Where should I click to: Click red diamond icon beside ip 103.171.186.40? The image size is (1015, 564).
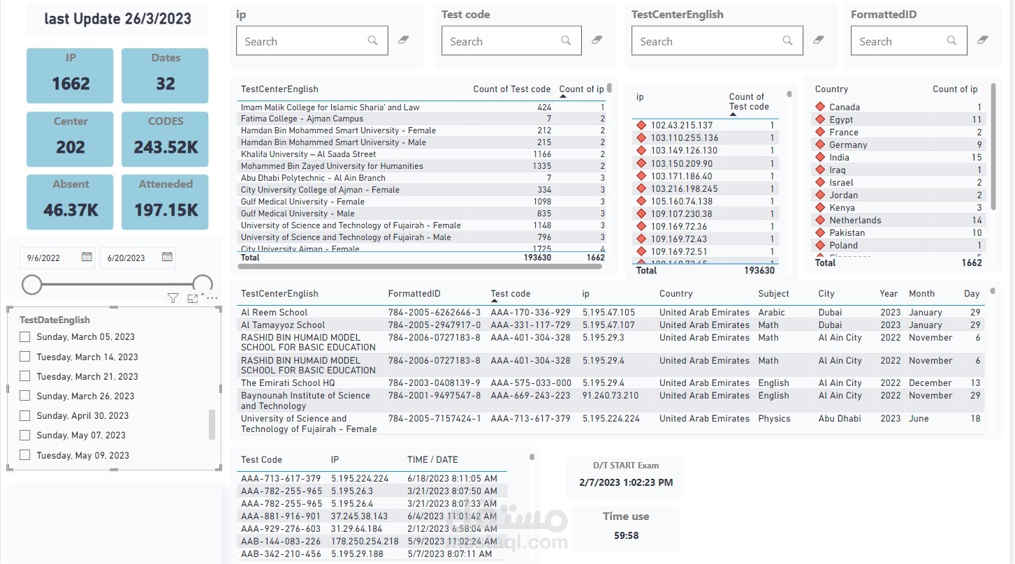[641, 176]
